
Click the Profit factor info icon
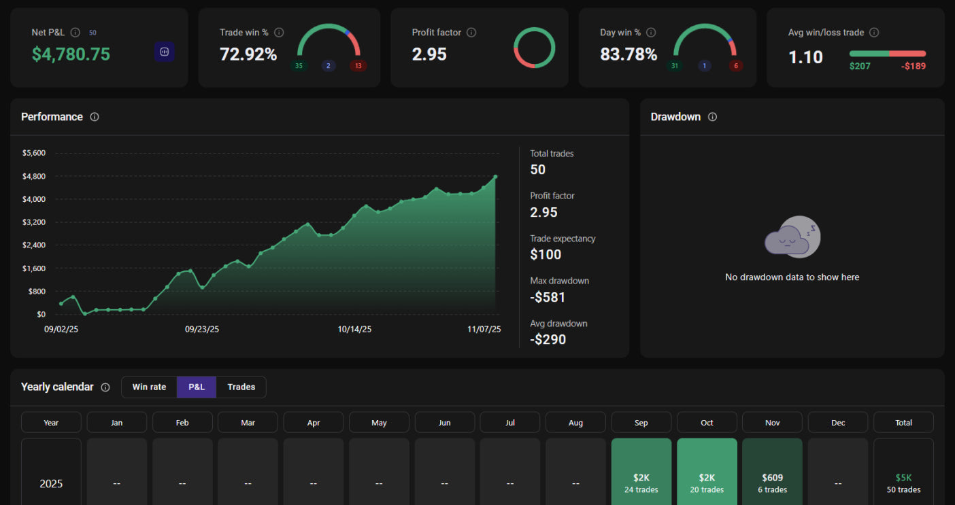471,33
